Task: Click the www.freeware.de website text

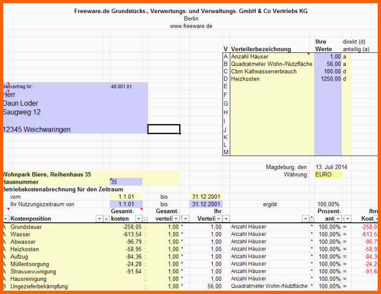Action: [x=190, y=26]
